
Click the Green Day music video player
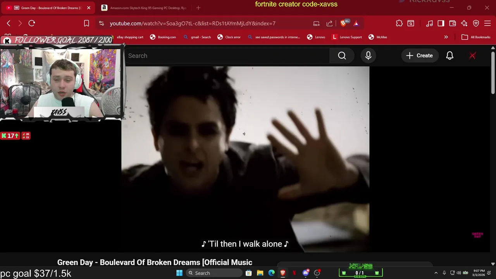(245, 159)
